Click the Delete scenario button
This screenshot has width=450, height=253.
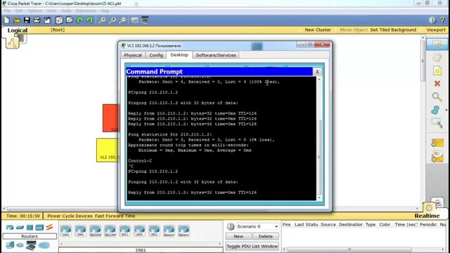click(x=266, y=236)
